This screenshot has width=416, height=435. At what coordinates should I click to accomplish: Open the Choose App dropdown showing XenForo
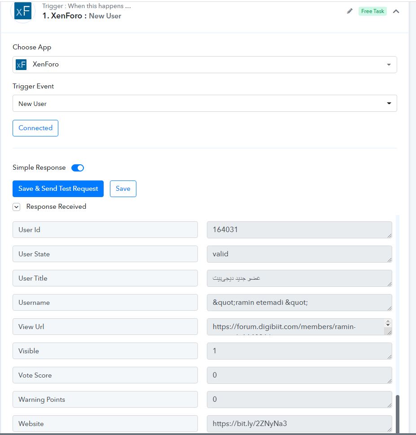tap(205, 65)
